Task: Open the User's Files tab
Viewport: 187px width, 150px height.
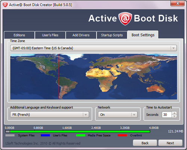Action: tap(50, 35)
